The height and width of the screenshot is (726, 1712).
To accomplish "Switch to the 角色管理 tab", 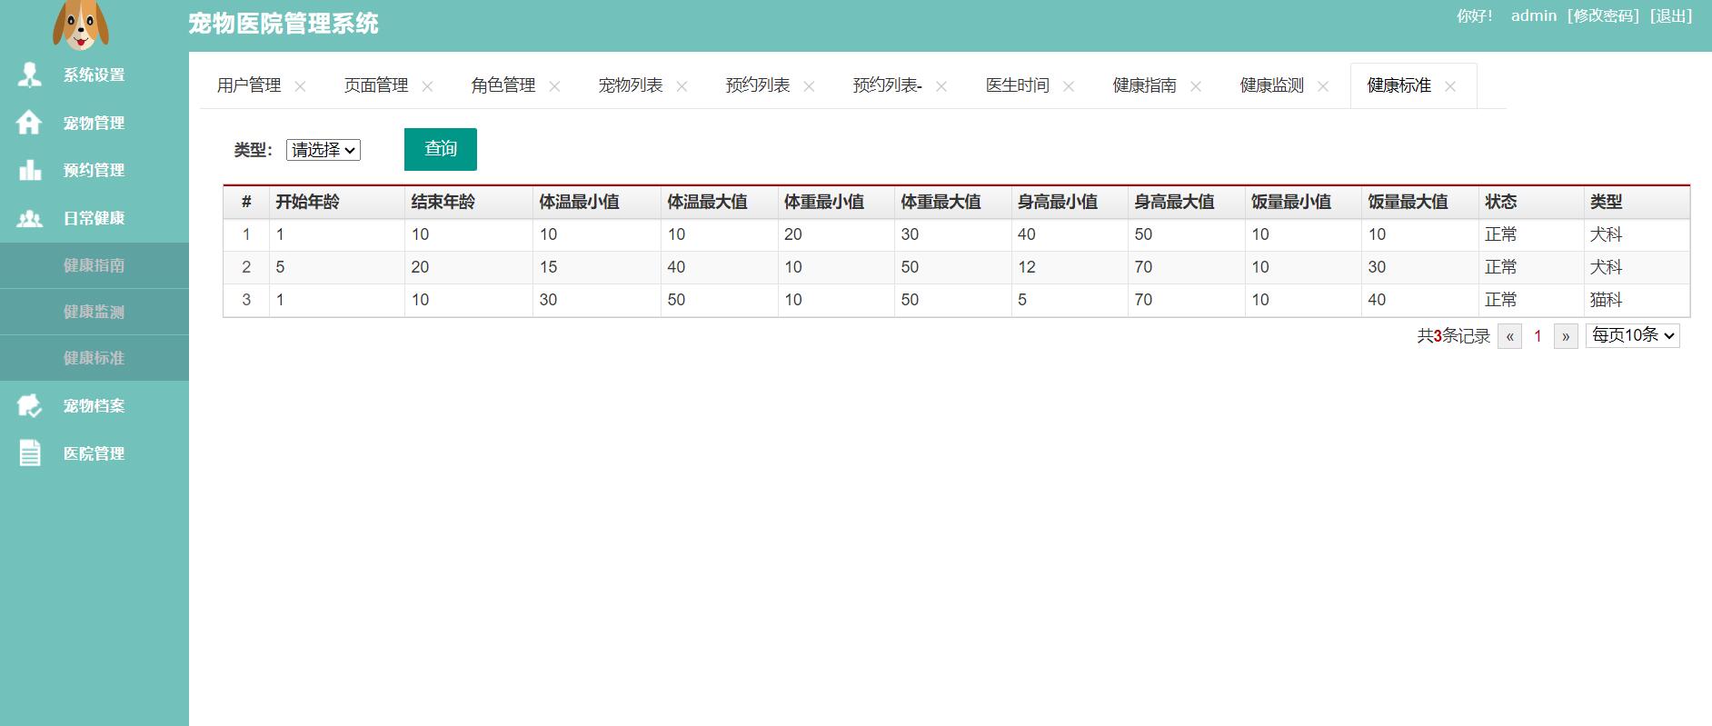I will 503,85.
